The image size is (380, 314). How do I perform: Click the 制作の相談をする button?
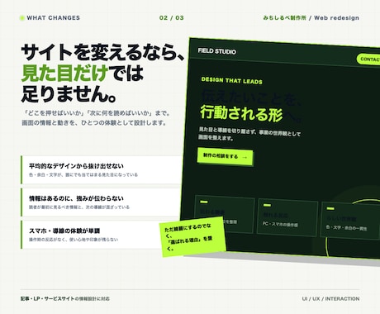225,157
